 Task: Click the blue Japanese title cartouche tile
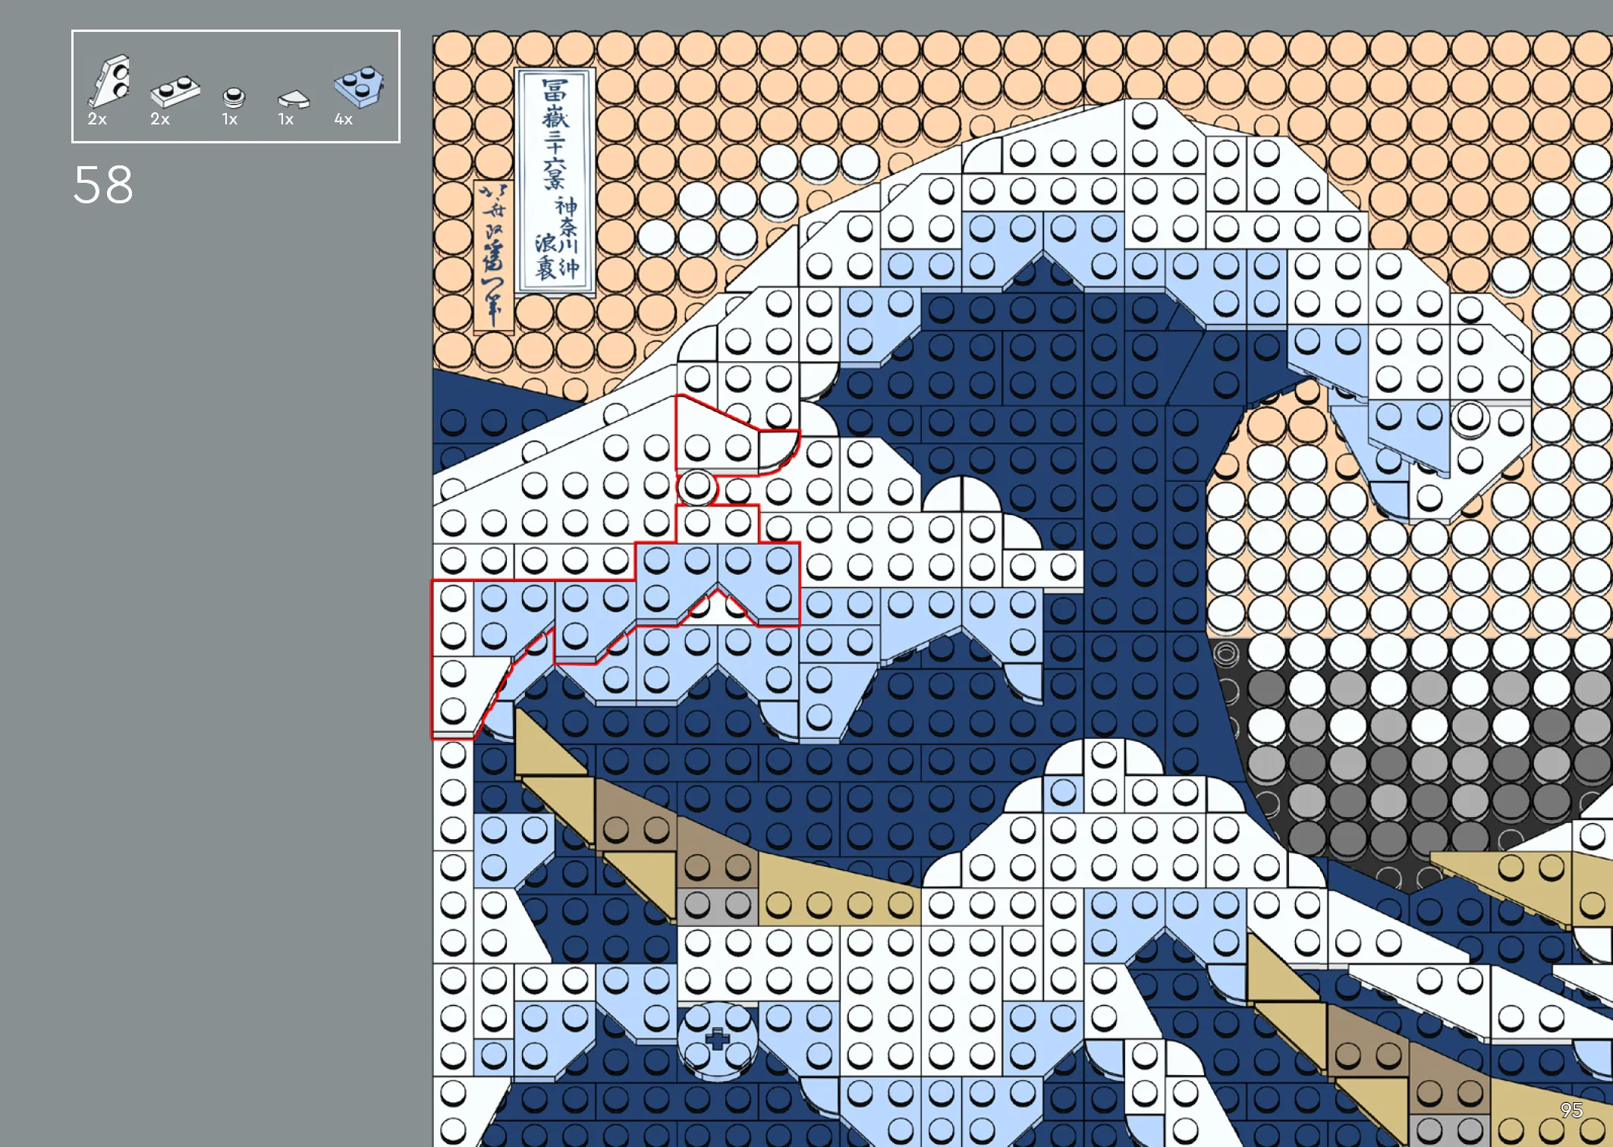tap(555, 181)
